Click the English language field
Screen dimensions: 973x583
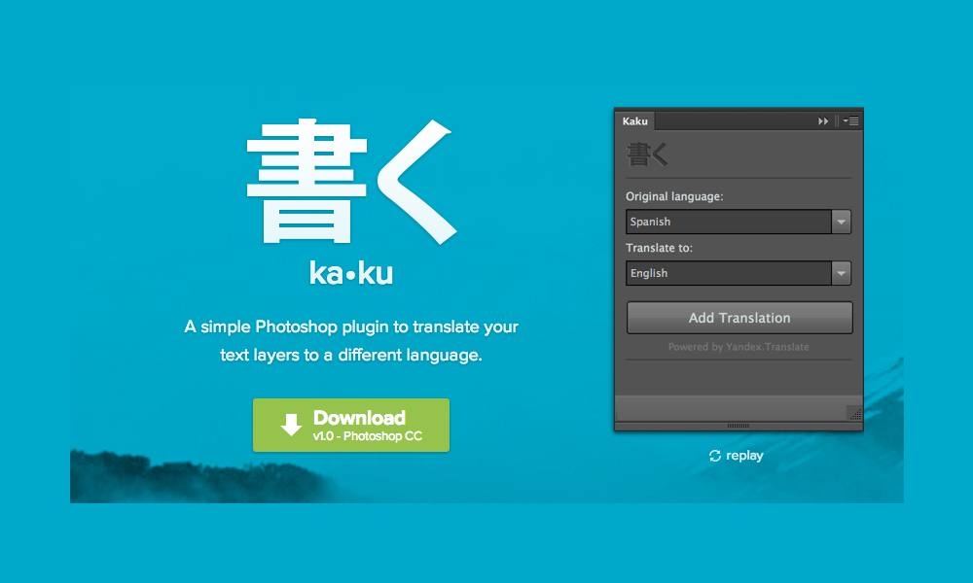pyautogui.click(x=729, y=273)
